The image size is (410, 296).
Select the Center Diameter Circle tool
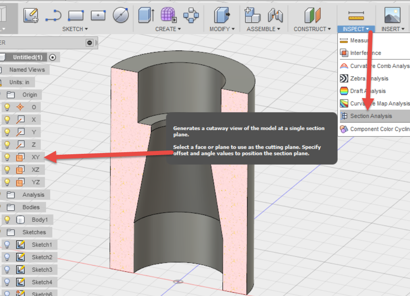click(x=120, y=15)
